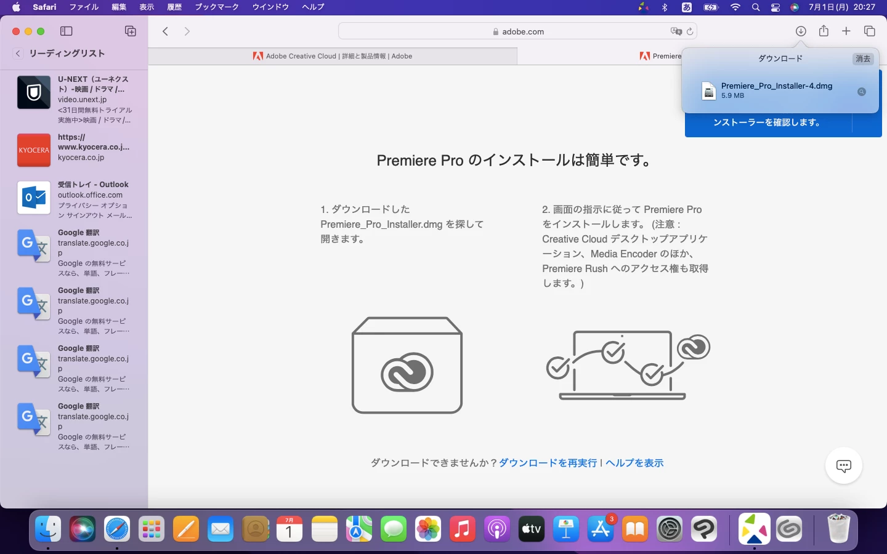
Task: Open Wi-Fi status menu
Action: pyautogui.click(x=735, y=7)
